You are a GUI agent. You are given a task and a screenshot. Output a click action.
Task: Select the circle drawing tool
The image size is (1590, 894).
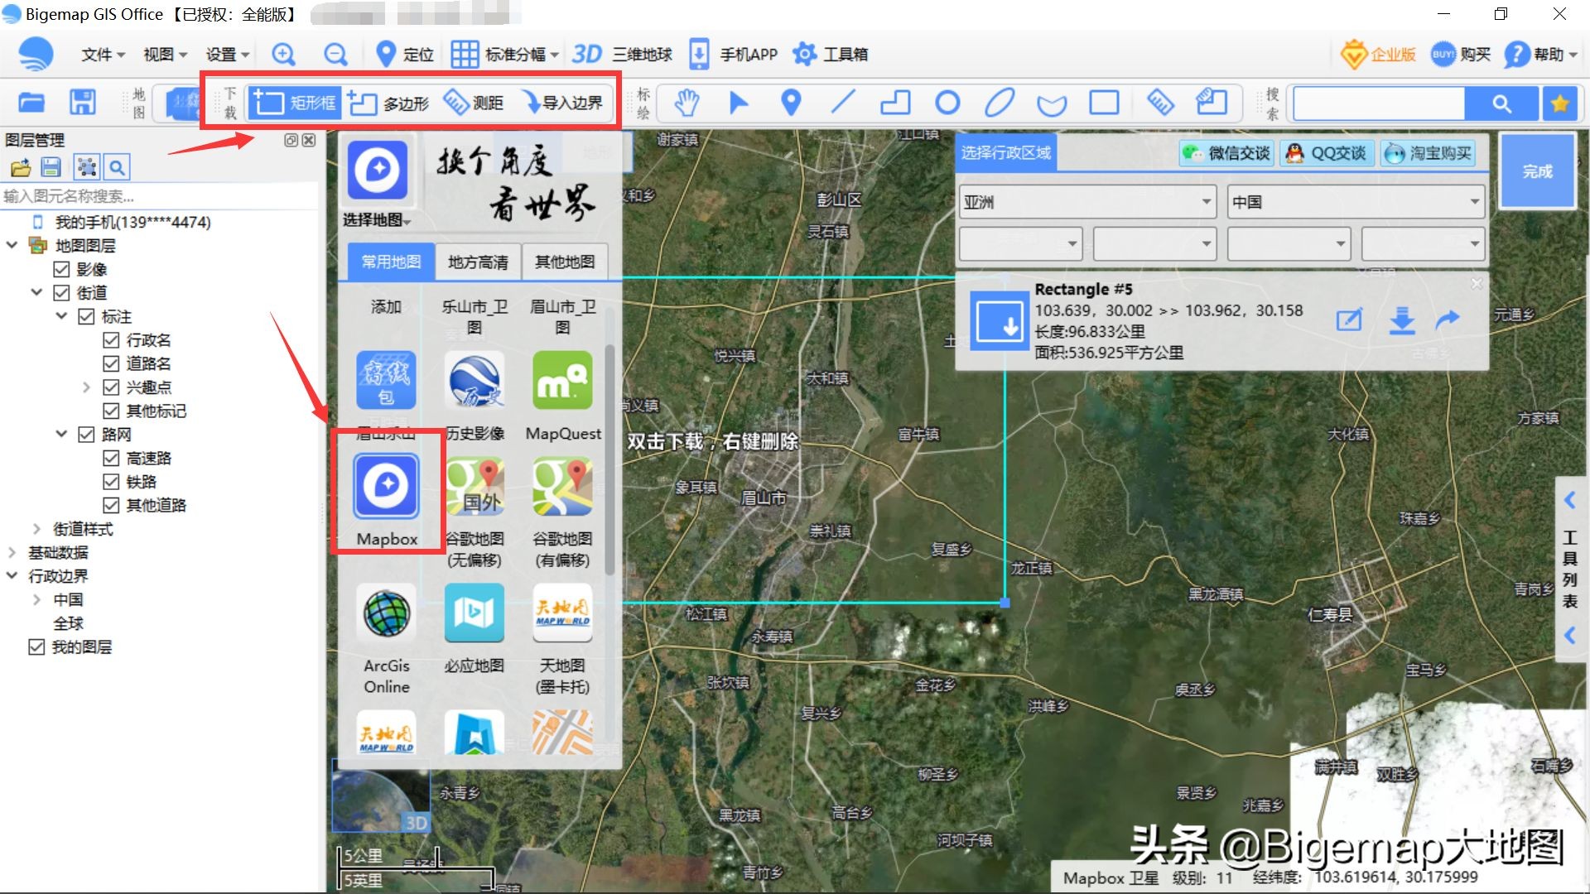pyautogui.click(x=947, y=103)
